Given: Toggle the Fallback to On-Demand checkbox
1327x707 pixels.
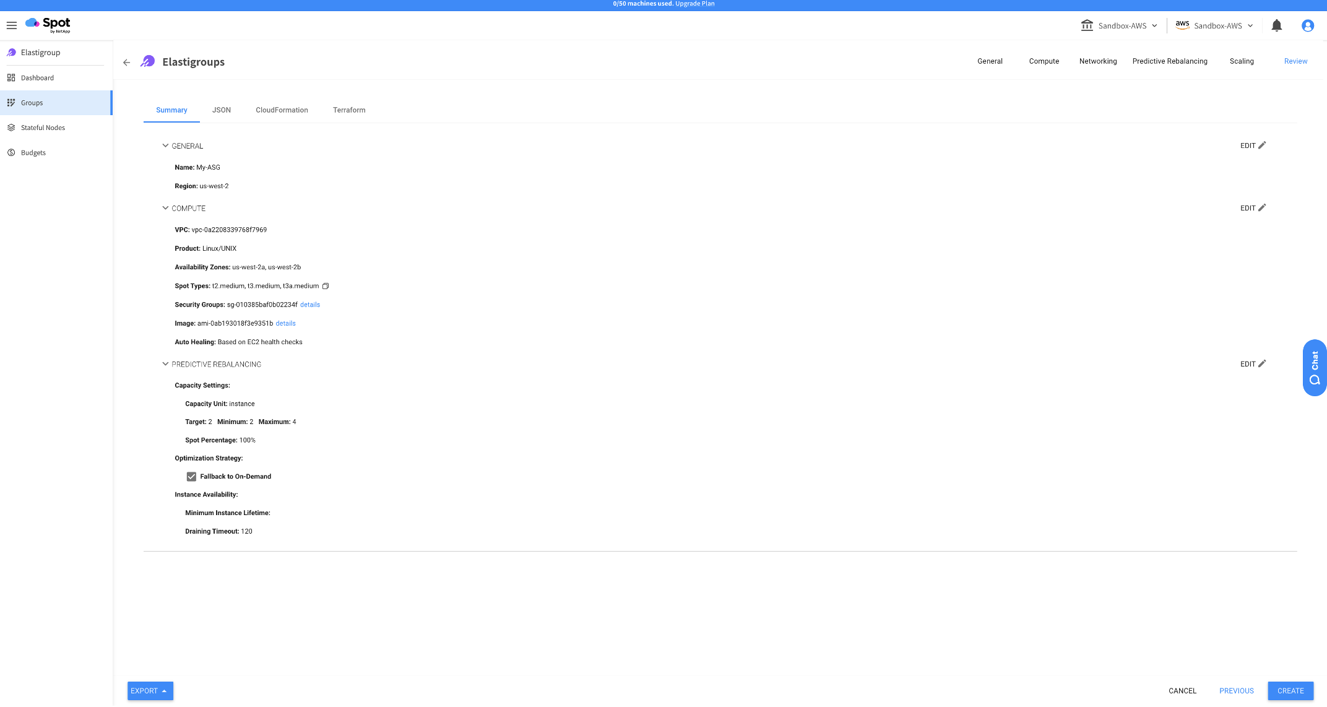Looking at the screenshot, I should 191,477.
